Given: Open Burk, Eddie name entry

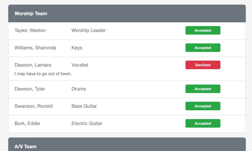Looking at the screenshot, I should coord(27,123).
